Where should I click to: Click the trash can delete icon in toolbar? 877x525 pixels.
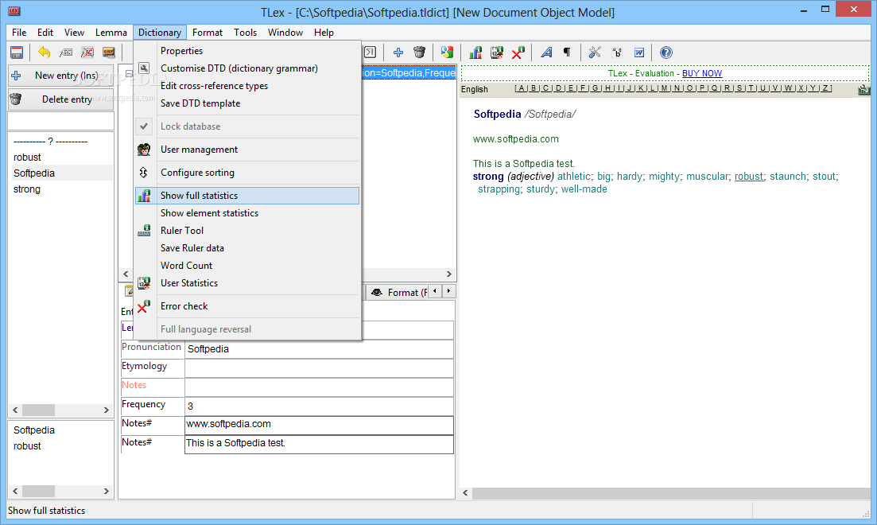[420, 52]
